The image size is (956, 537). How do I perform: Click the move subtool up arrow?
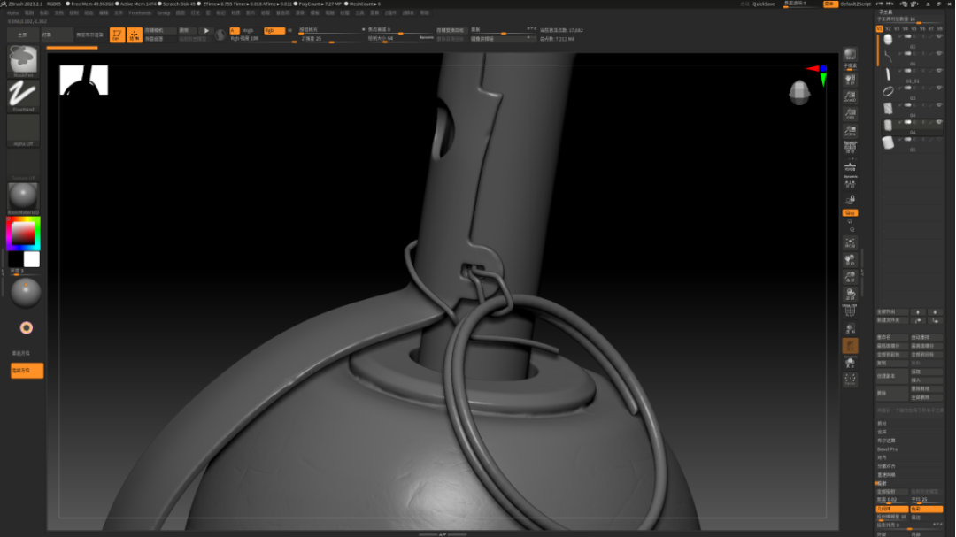coord(918,312)
